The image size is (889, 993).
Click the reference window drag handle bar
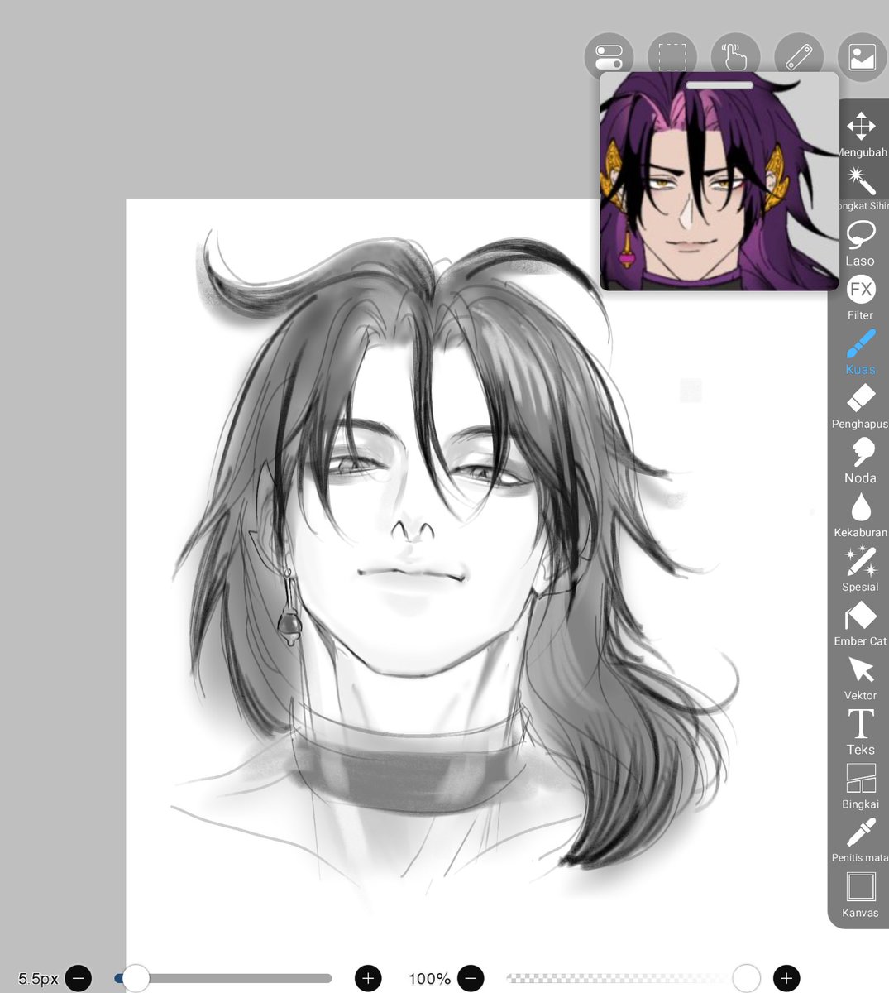(x=719, y=84)
